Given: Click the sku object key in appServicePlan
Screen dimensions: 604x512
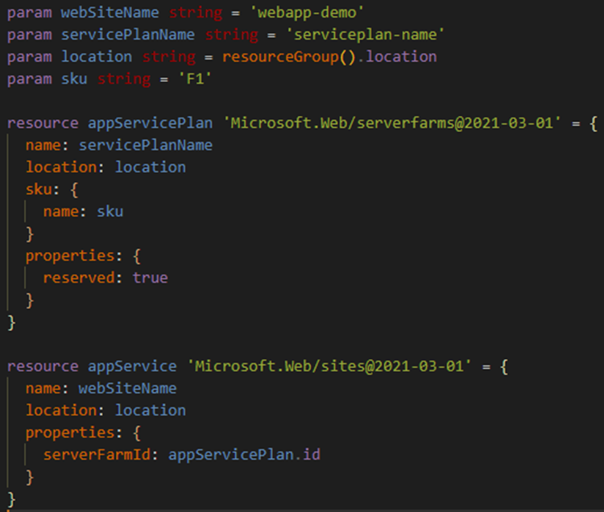Looking at the screenshot, I should (x=38, y=189).
